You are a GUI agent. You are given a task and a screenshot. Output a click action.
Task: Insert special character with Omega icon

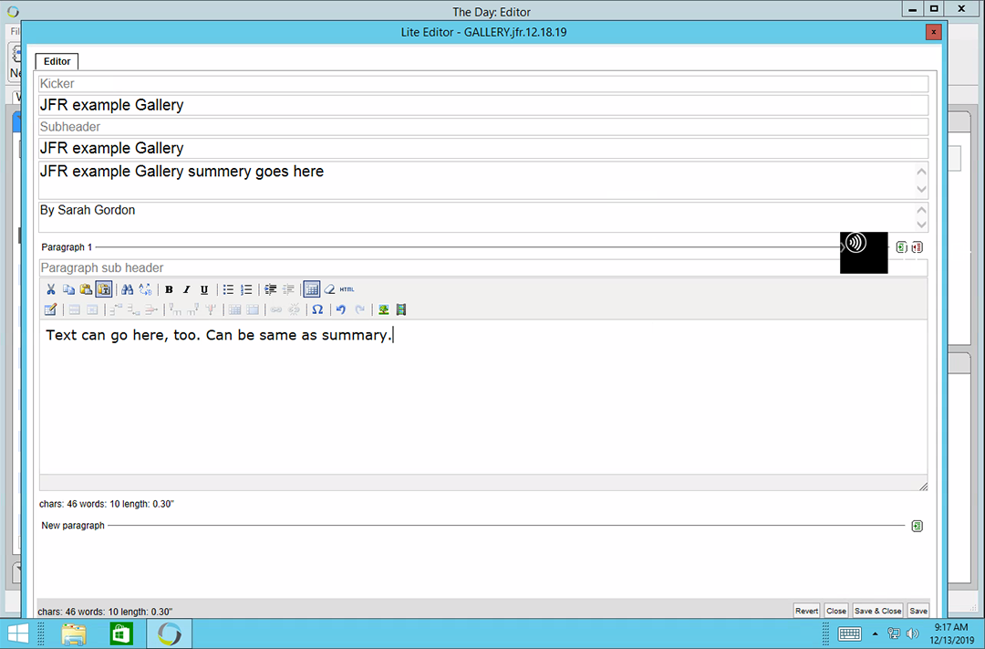[x=317, y=309]
